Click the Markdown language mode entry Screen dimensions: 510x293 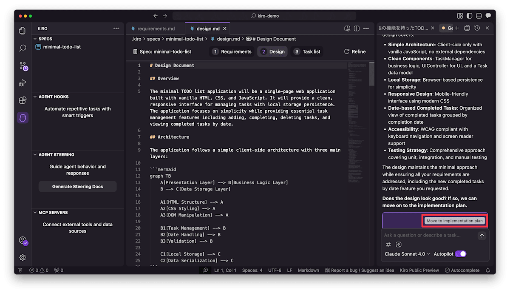(x=308, y=270)
